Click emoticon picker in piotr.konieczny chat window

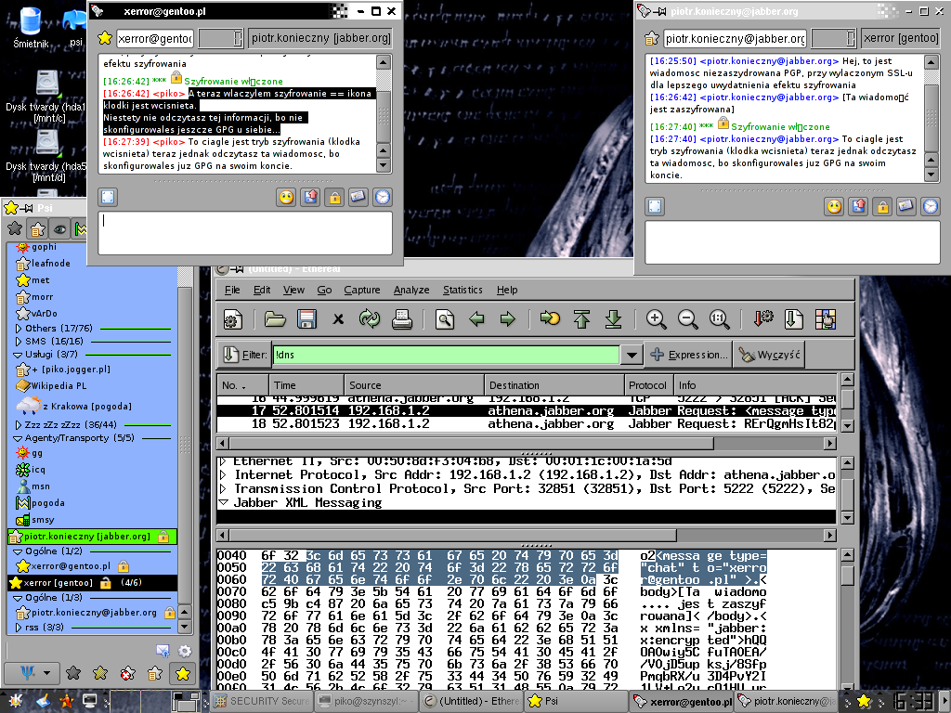[x=835, y=207]
